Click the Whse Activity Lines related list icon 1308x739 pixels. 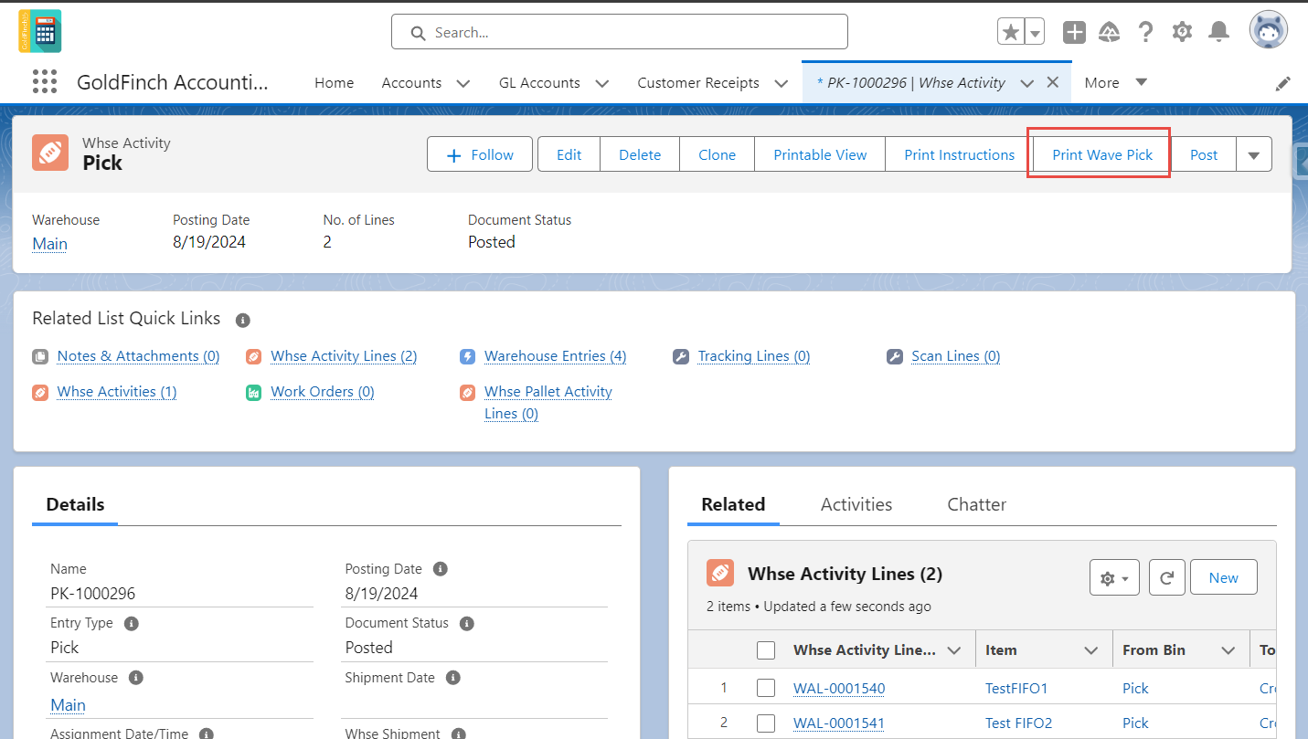pos(720,574)
